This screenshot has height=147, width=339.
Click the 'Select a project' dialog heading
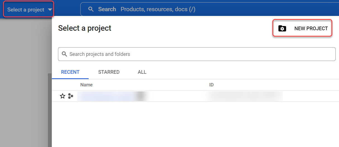tap(84, 28)
